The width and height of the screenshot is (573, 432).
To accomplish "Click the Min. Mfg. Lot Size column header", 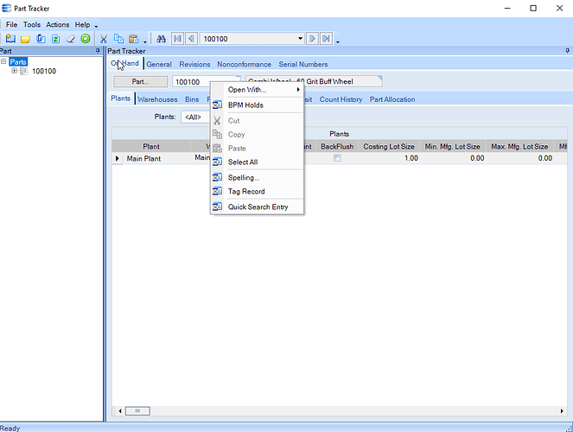I will (452, 146).
